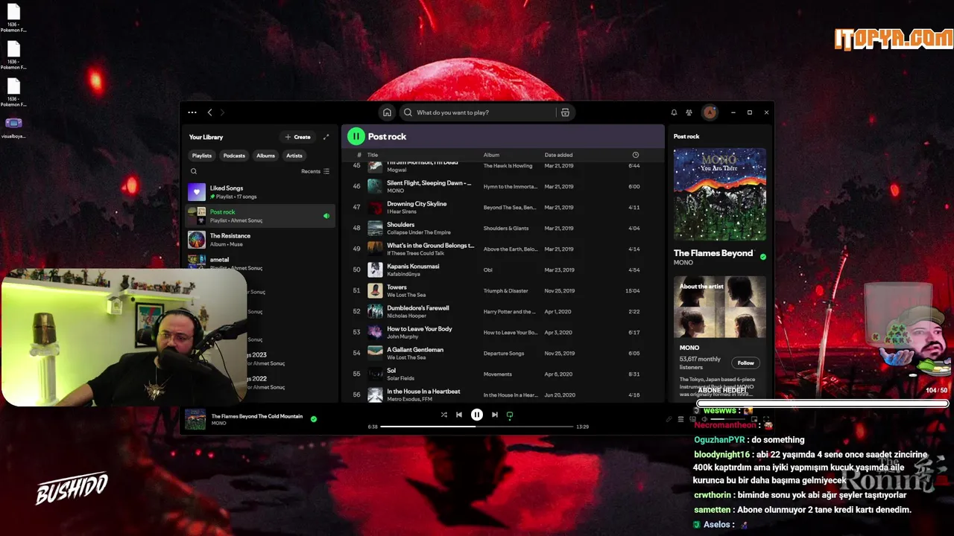Open Spotify Home
Screen dimensions: 954x536
point(387,112)
